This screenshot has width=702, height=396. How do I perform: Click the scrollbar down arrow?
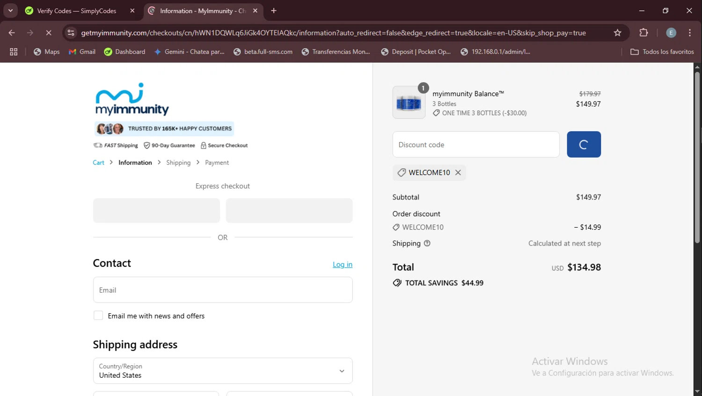point(697,392)
